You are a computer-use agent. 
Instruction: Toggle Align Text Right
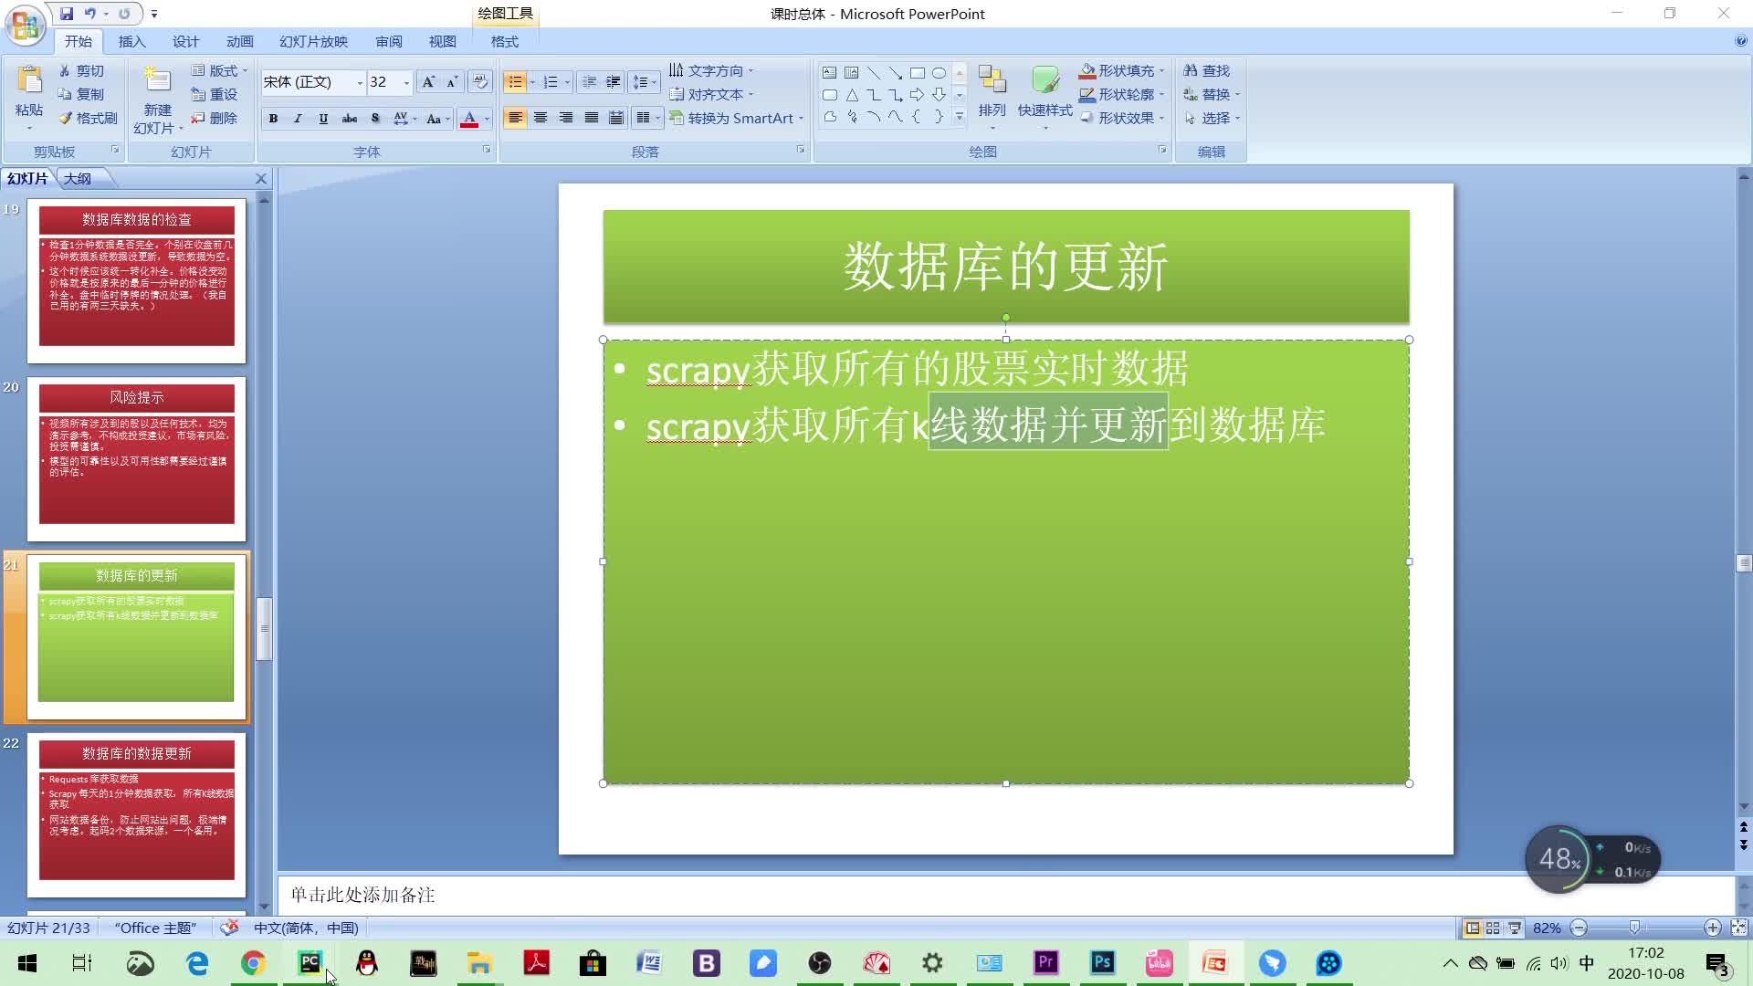pyautogui.click(x=566, y=119)
